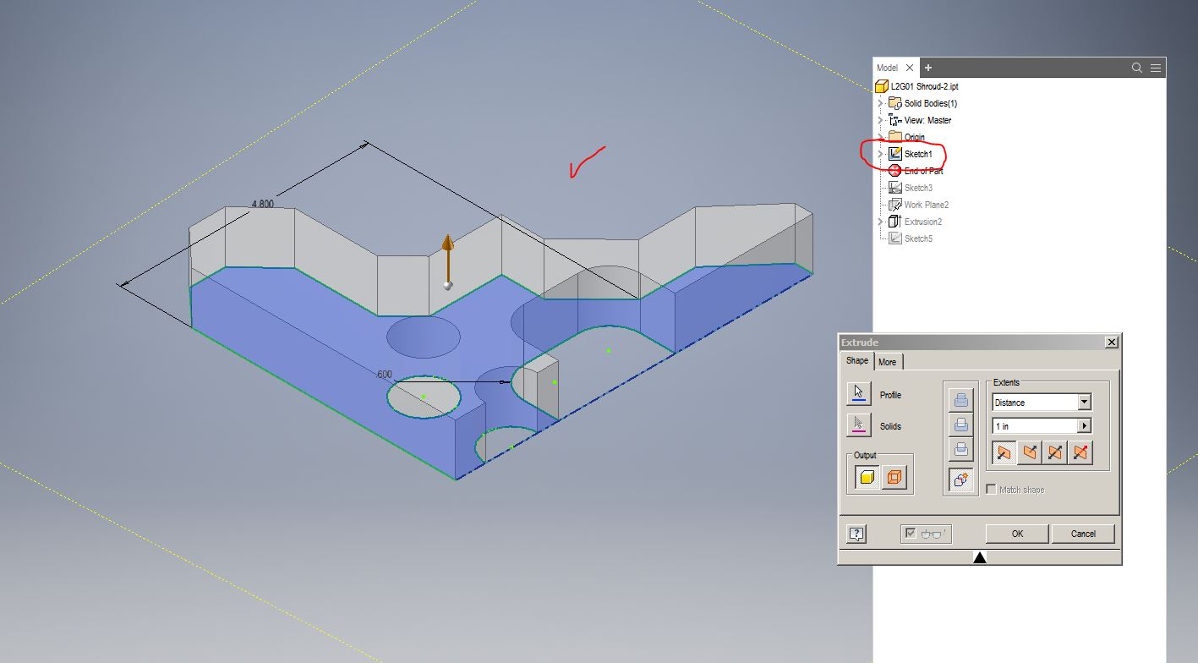Toggle the Match shape checkbox

tap(990, 489)
